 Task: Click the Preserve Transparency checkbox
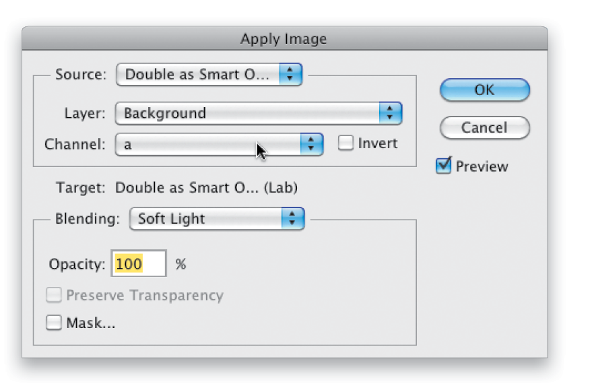coord(54,294)
